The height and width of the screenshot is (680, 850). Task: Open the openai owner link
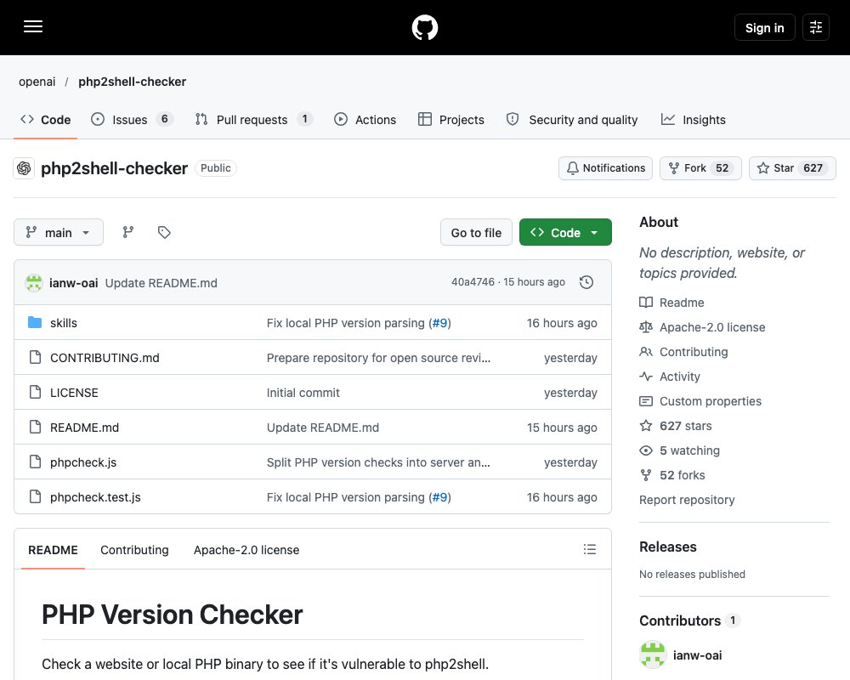[x=37, y=82]
